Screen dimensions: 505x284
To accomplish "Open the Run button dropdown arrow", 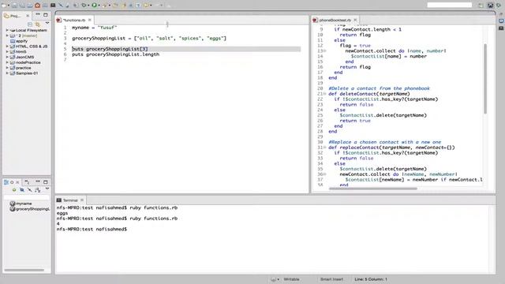I will [x=99, y=6].
